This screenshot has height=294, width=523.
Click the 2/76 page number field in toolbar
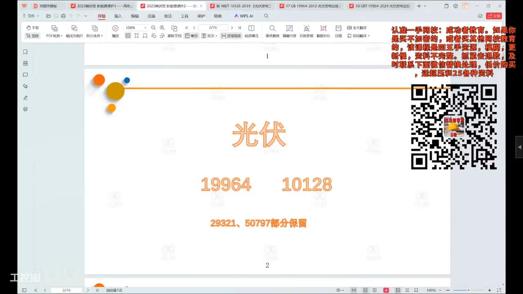(213, 28)
